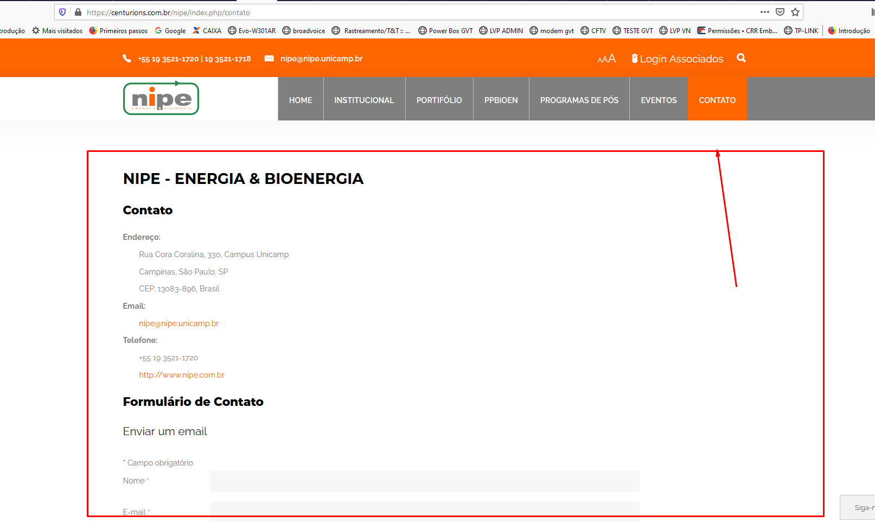
Task: Open PPBIOEN menu item
Action: (x=501, y=99)
